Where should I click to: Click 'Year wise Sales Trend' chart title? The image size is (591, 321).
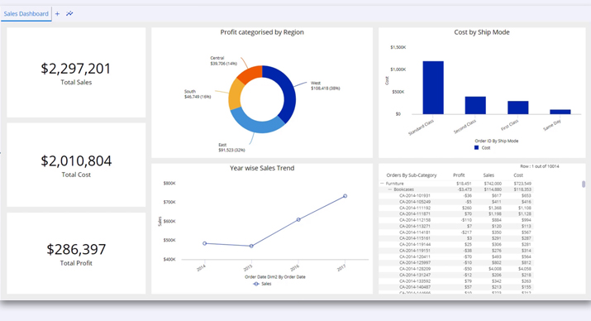[x=262, y=168]
